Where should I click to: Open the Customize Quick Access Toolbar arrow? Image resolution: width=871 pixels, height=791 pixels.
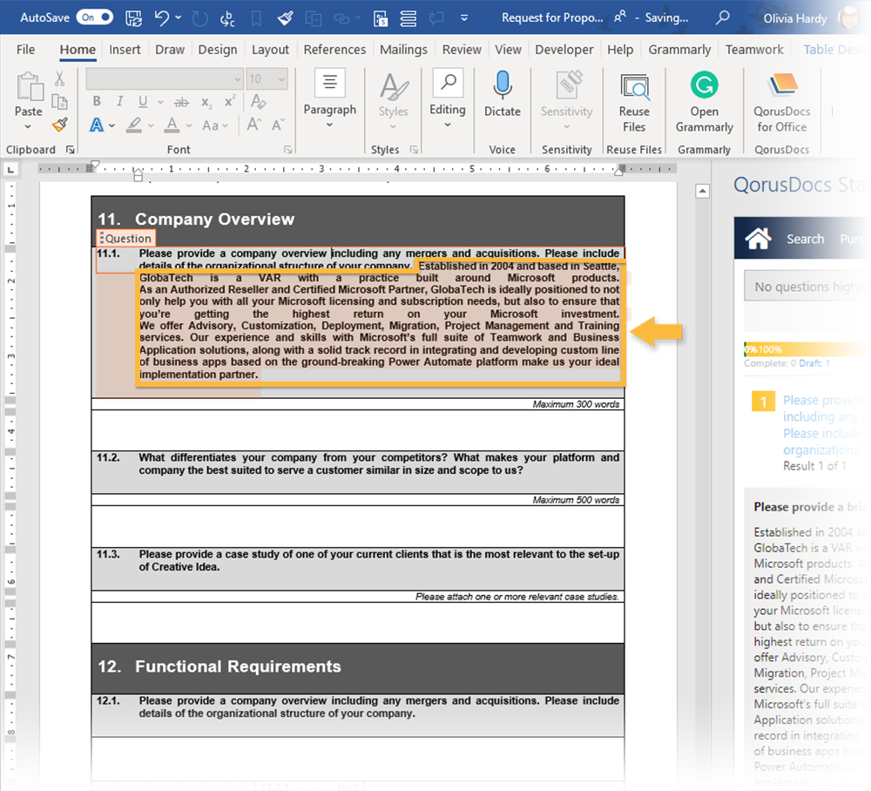(464, 17)
